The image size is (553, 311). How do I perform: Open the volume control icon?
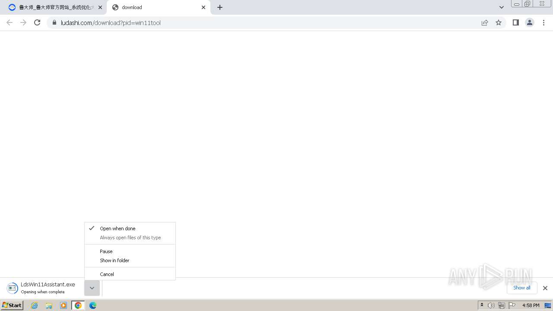tap(491, 305)
